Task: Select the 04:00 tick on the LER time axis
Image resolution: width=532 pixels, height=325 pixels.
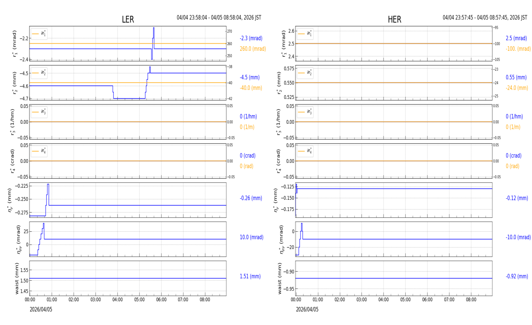Action: pos(118,300)
